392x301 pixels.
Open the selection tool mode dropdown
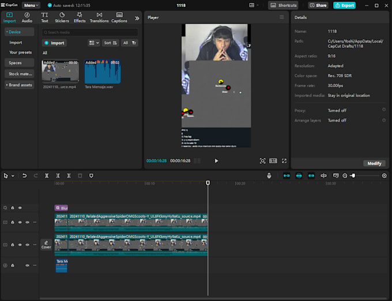tap(13, 176)
